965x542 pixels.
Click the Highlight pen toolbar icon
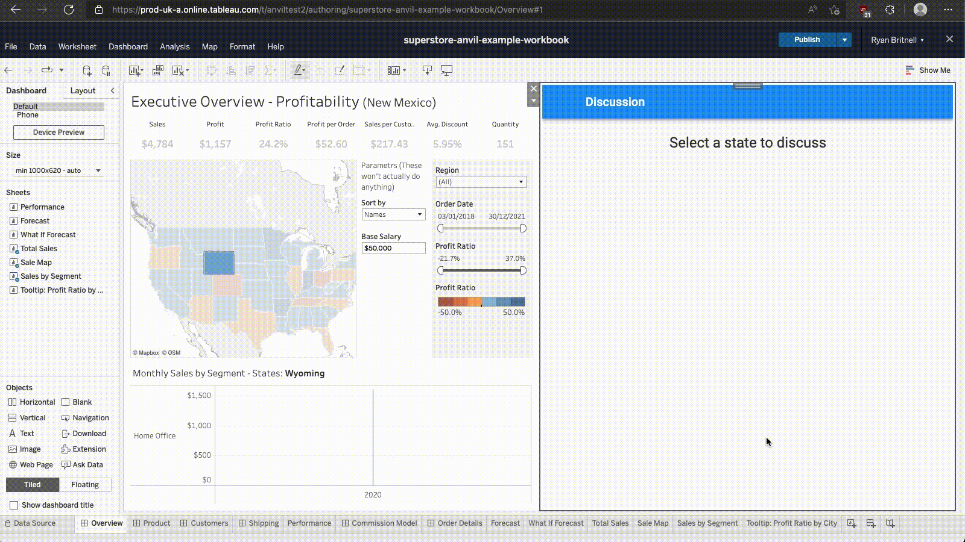pyautogui.click(x=298, y=70)
